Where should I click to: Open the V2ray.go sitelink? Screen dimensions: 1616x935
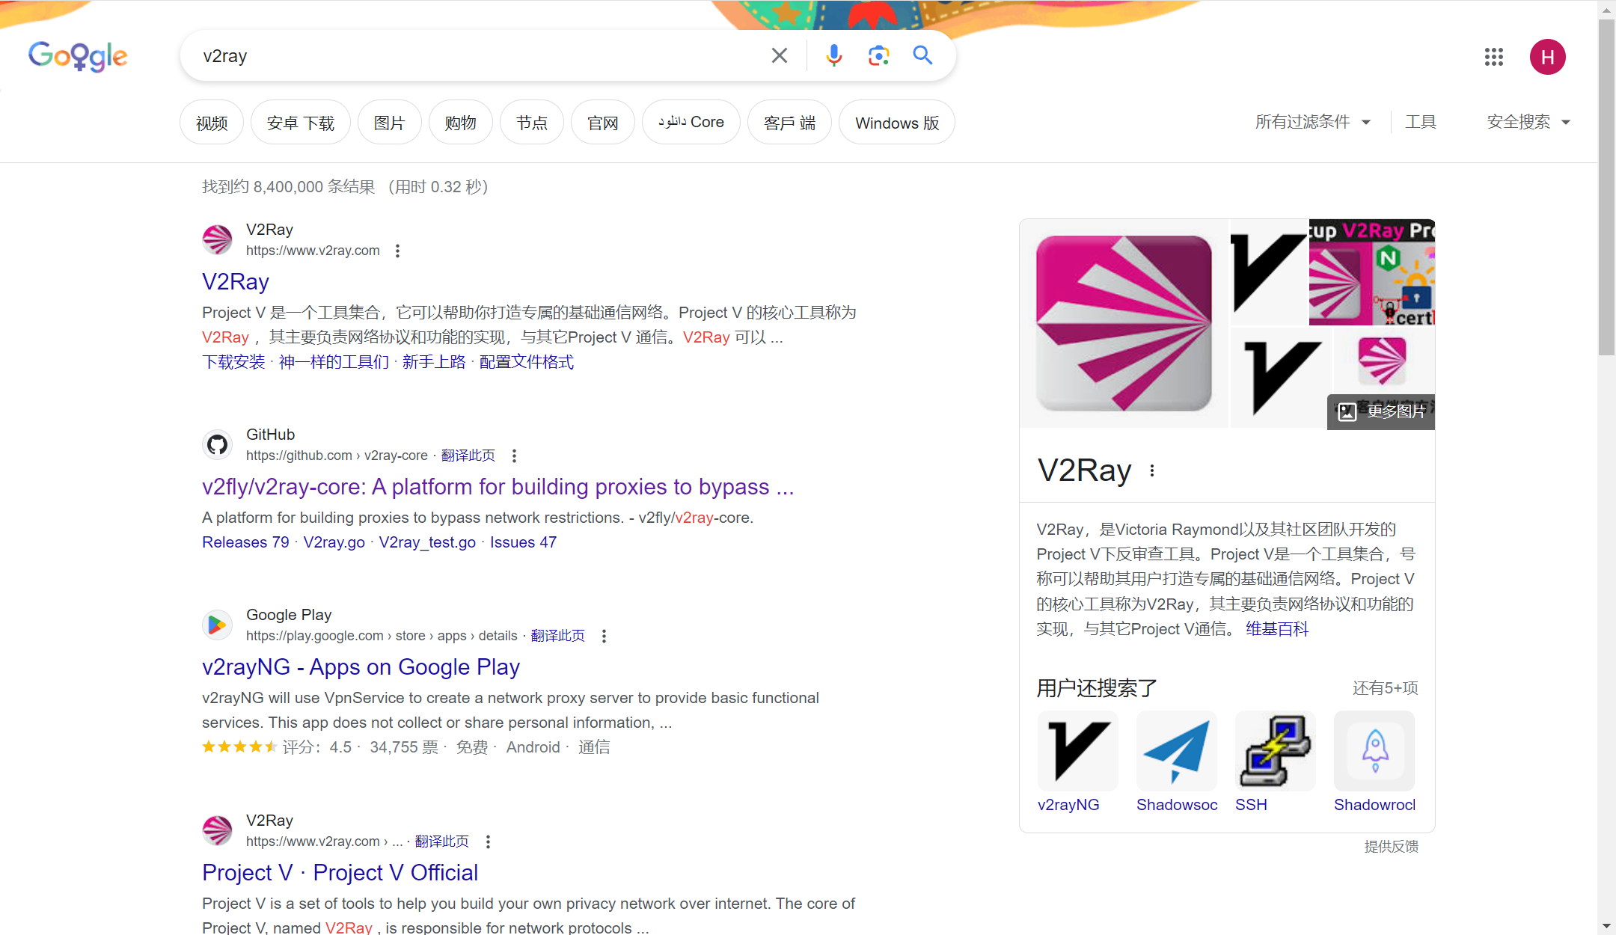pos(334,542)
